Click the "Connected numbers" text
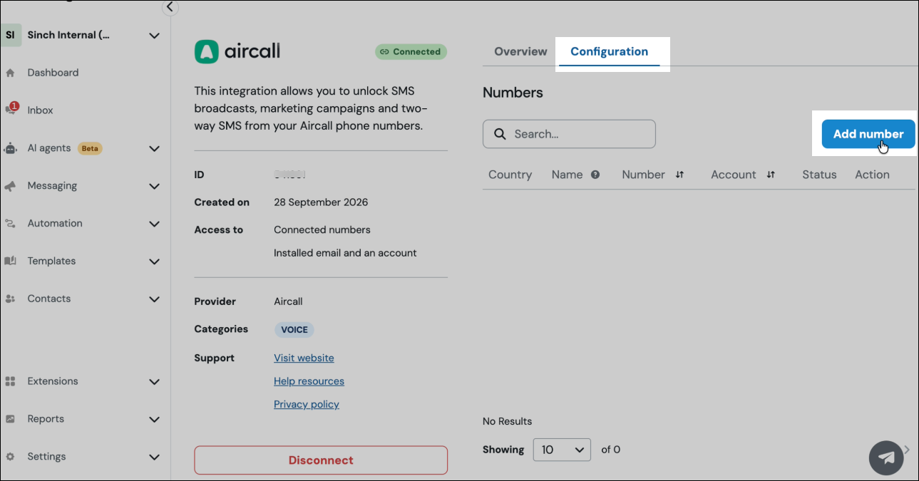Viewport: 919px width, 481px height. pos(322,230)
